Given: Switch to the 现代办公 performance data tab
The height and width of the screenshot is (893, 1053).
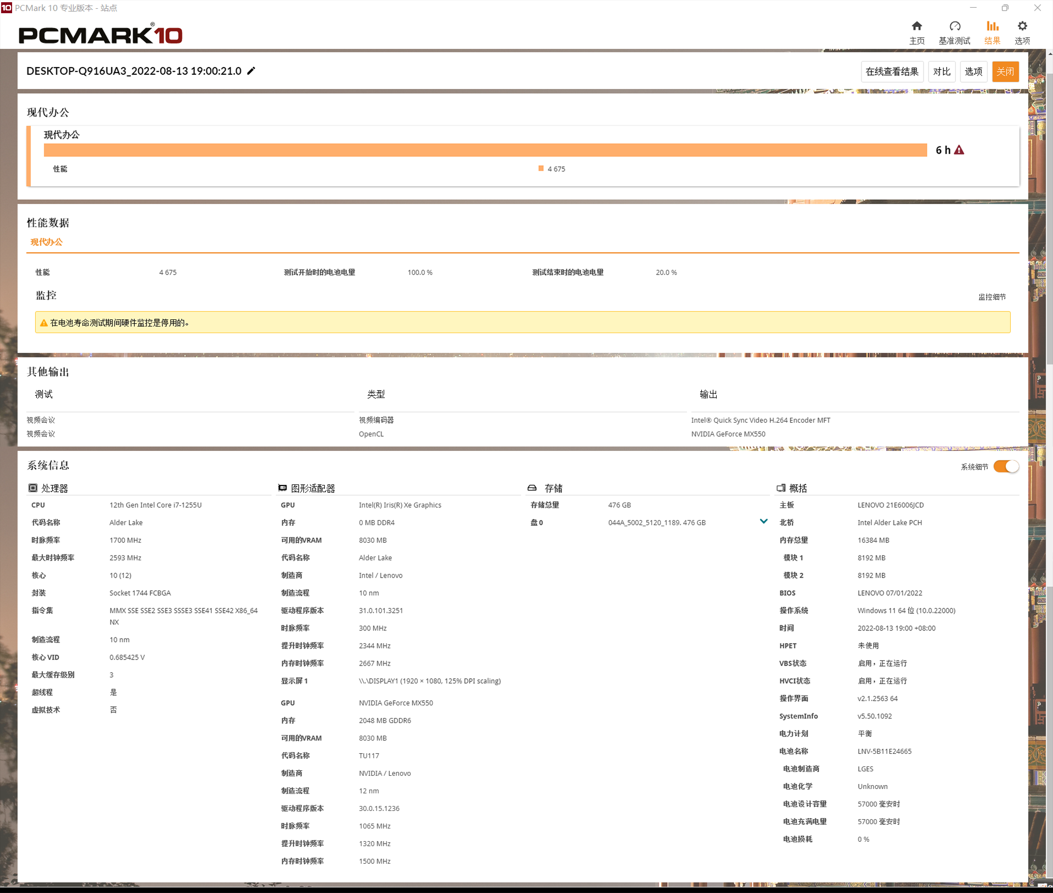Looking at the screenshot, I should [47, 242].
